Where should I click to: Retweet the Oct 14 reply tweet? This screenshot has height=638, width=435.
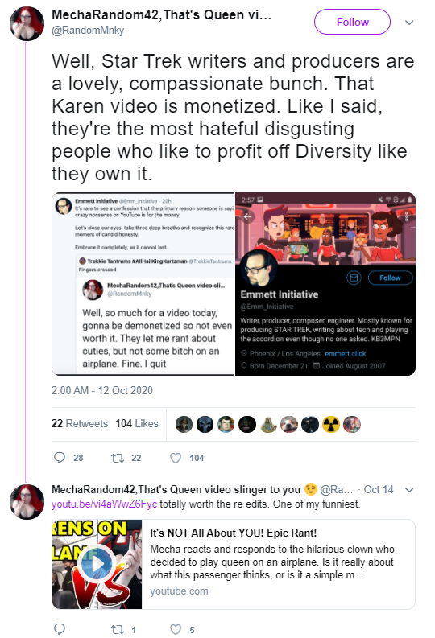pos(118,629)
